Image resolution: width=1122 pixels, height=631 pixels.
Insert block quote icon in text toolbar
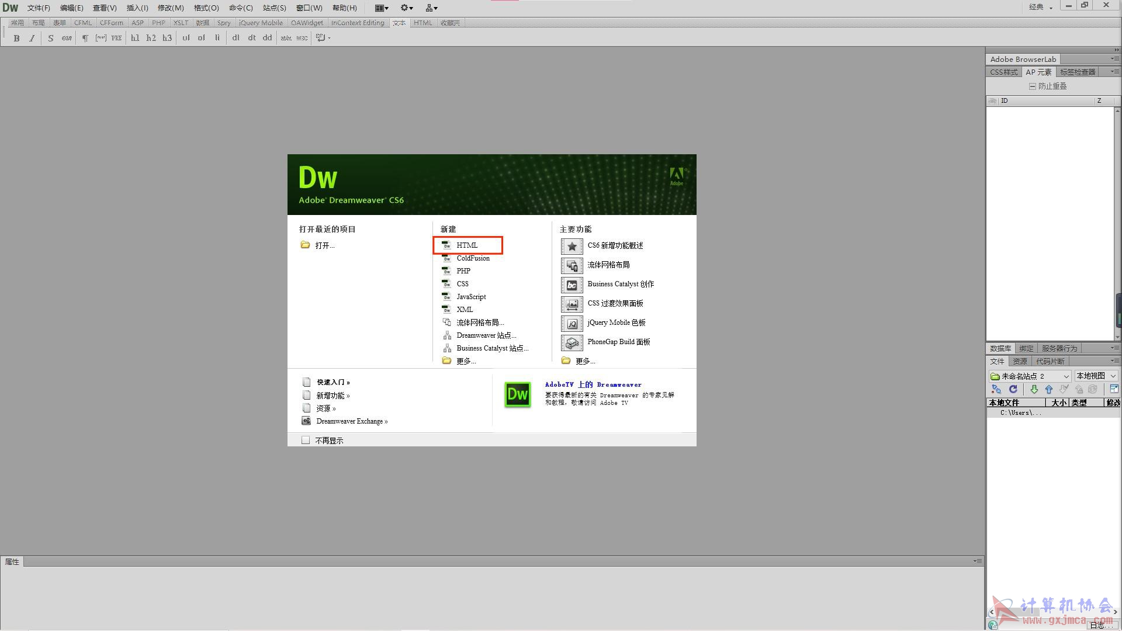(101, 38)
